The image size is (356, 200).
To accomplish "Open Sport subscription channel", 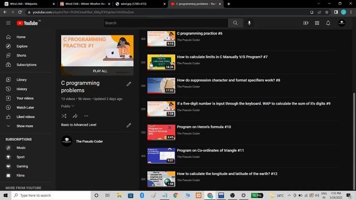I will [x=21, y=157].
